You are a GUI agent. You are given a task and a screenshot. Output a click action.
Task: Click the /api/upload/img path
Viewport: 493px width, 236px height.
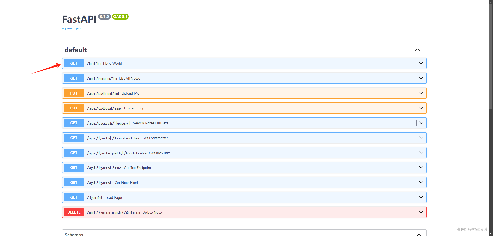point(104,108)
